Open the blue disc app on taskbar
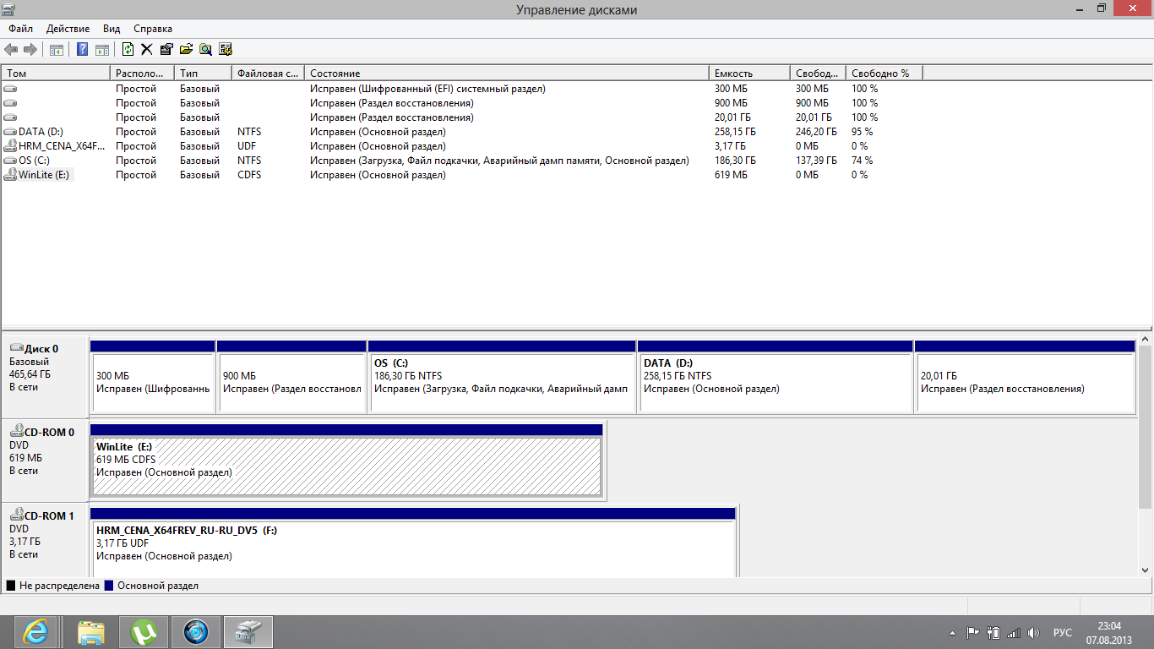The height and width of the screenshot is (649, 1154). click(x=196, y=632)
